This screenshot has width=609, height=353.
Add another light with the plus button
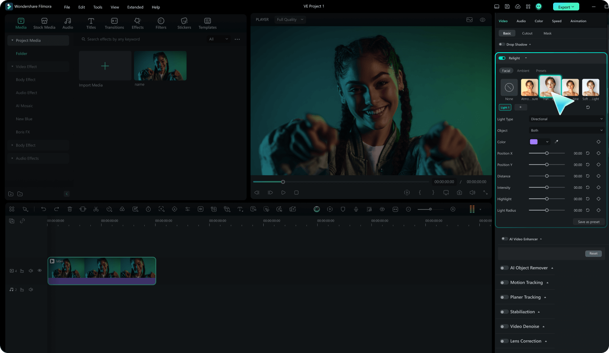(521, 107)
